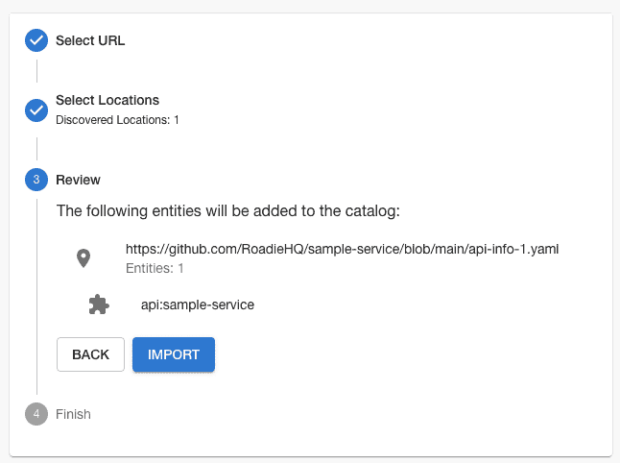The image size is (620, 463).
Task: Jump to the Finish step label
Action: pyautogui.click(x=73, y=414)
